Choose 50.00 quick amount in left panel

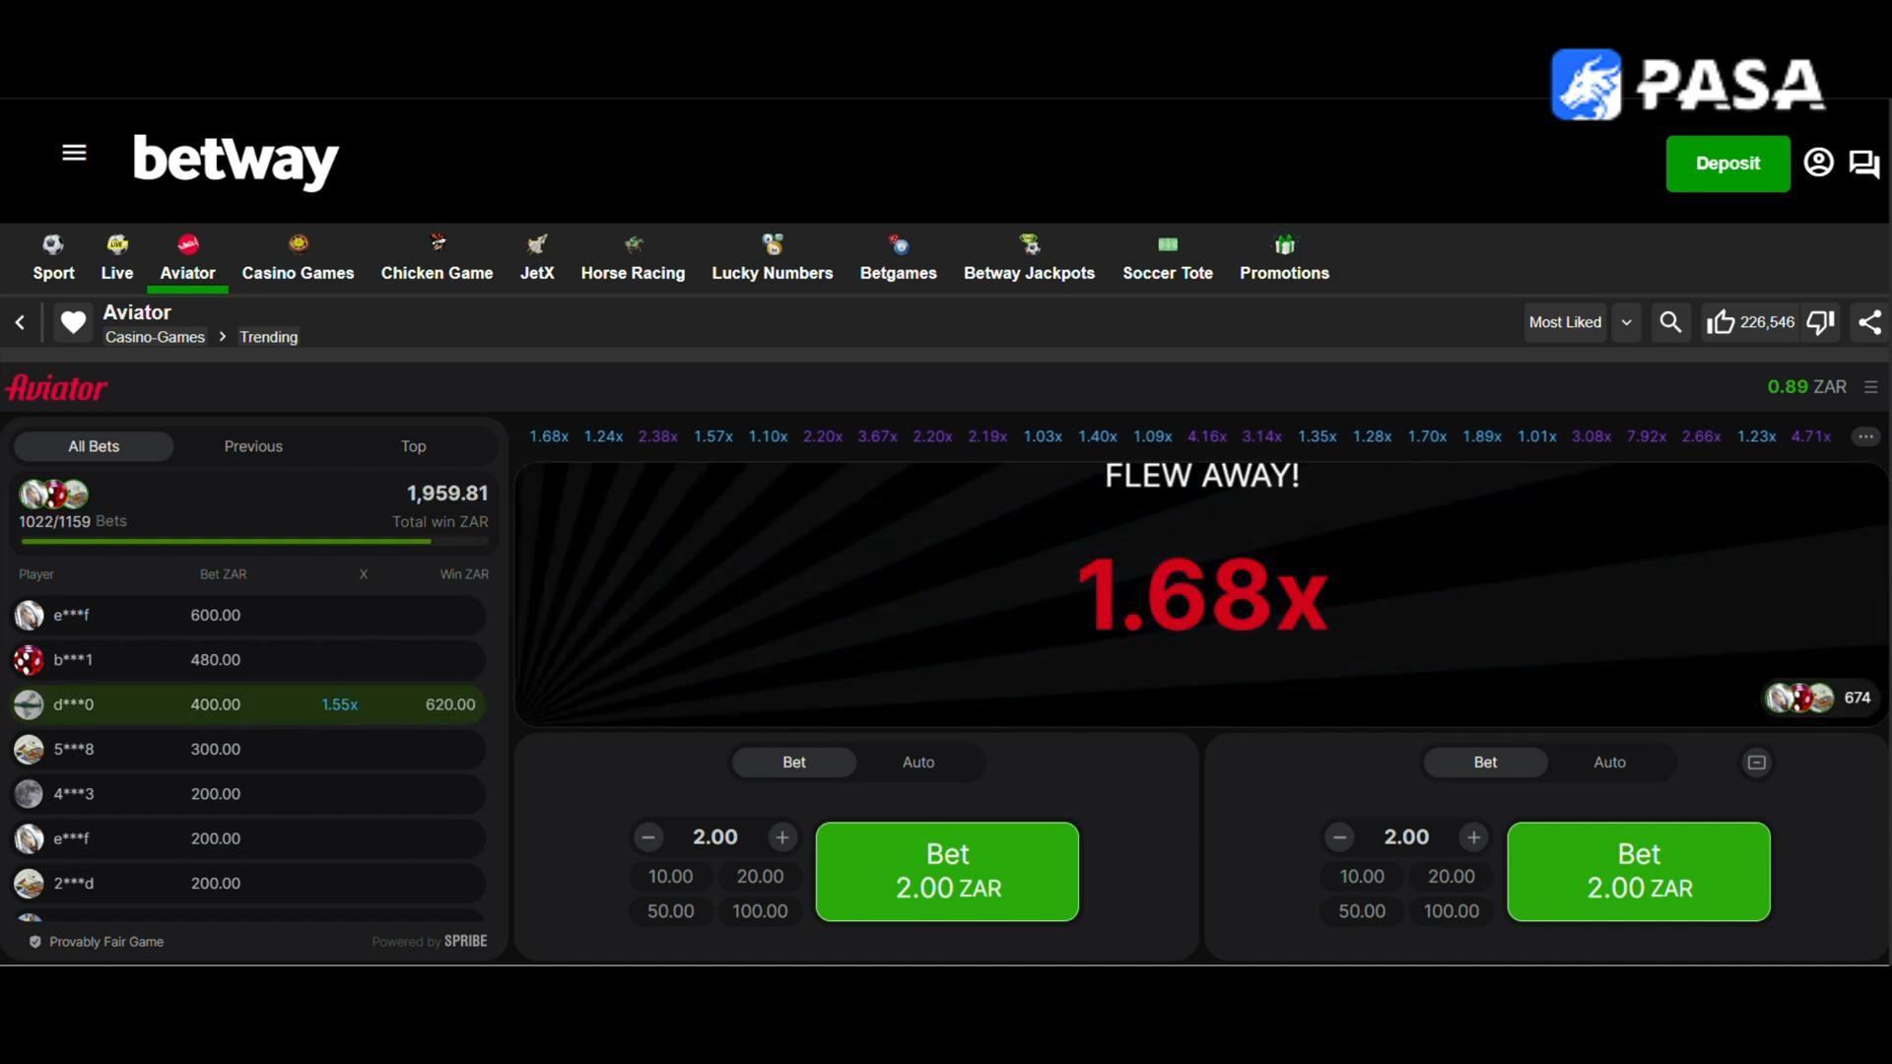[x=670, y=911]
